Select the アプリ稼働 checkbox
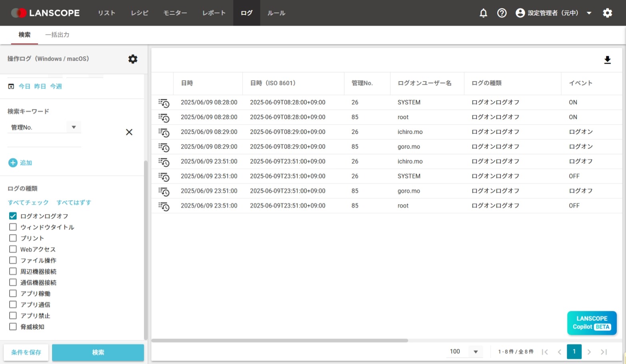Image resolution: width=626 pixels, height=364 pixels. (13, 294)
